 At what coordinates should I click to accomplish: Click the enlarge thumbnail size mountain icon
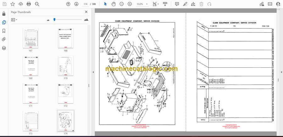coord(86,20)
